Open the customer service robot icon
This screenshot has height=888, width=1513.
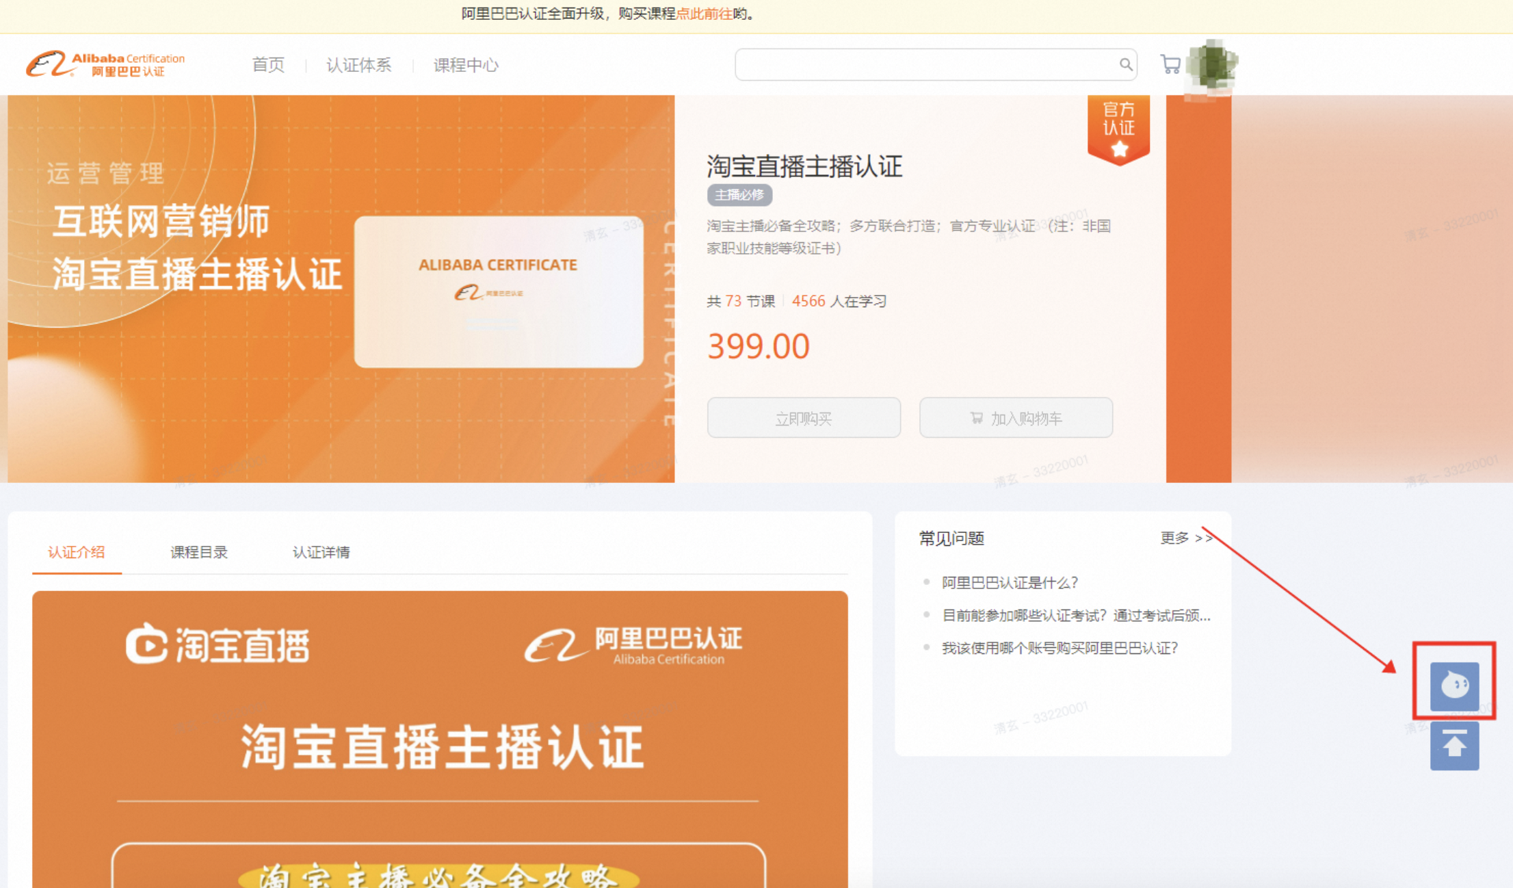[x=1454, y=685]
